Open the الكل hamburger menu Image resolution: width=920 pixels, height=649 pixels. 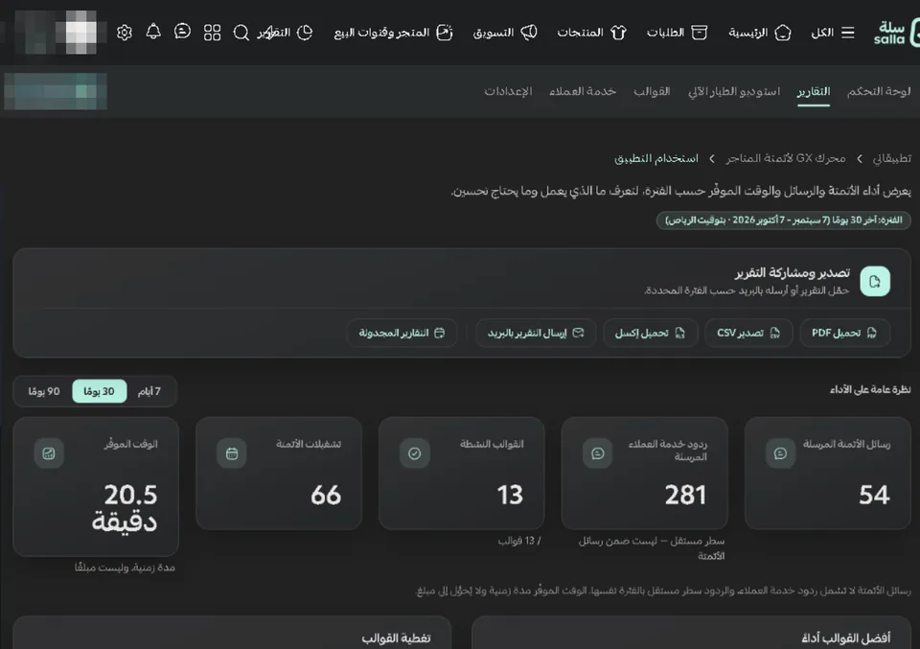pyautogui.click(x=832, y=33)
